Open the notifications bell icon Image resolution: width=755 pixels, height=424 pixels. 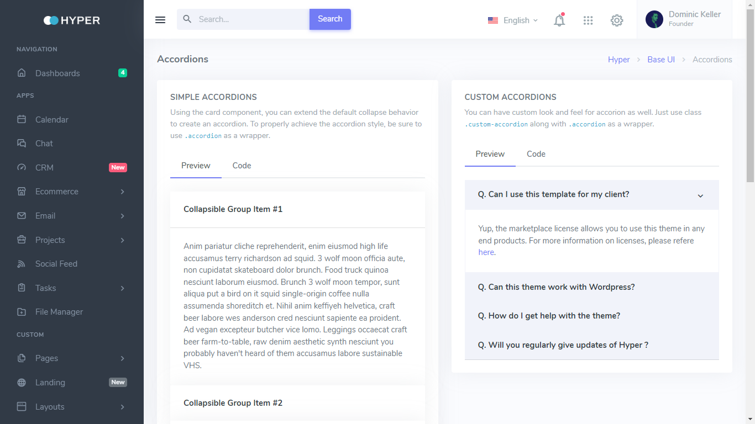click(559, 20)
